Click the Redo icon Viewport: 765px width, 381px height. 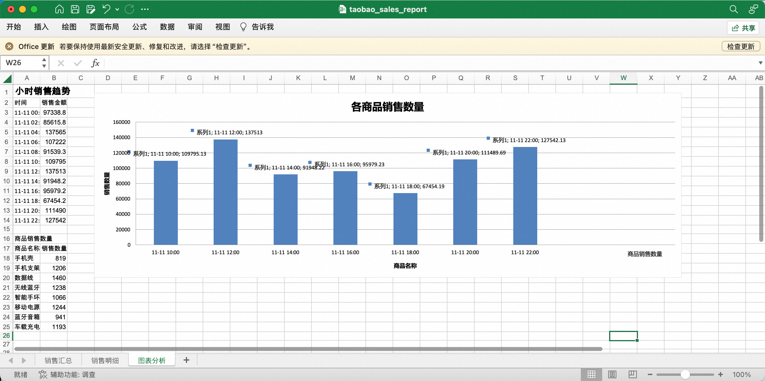tap(129, 9)
